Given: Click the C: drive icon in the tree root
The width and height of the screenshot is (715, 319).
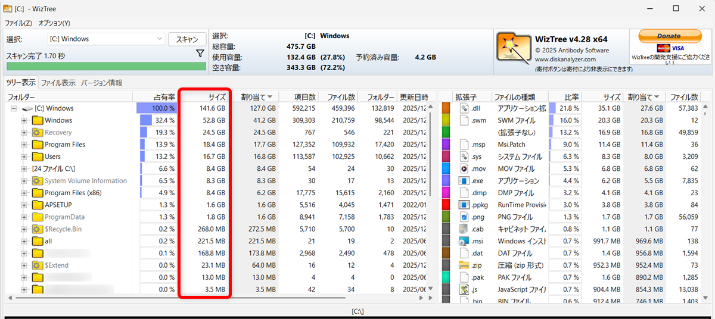Looking at the screenshot, I should click(x=27, y=108).
